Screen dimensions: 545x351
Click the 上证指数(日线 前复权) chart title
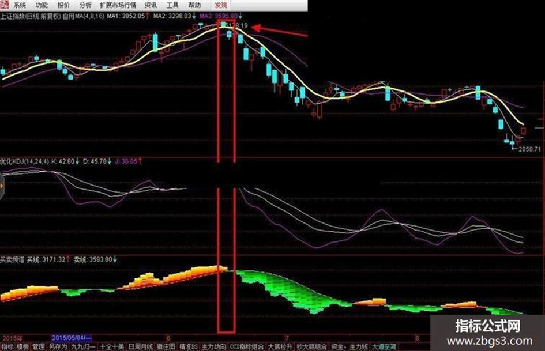click(x=31, y=16)
